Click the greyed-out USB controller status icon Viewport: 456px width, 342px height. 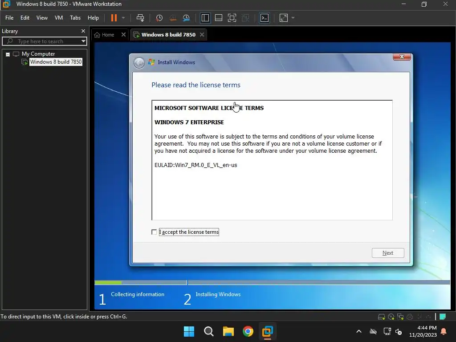click(428, 317)
